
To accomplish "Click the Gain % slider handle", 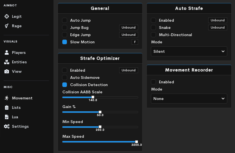I will click(x=100, y=112).
